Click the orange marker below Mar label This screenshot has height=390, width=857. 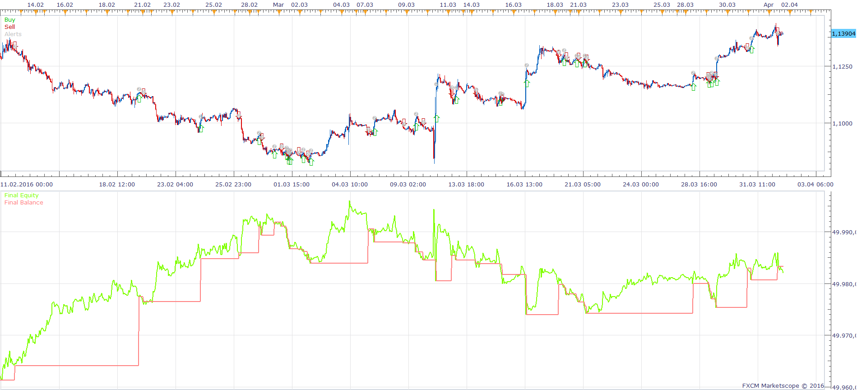point(278,12)
